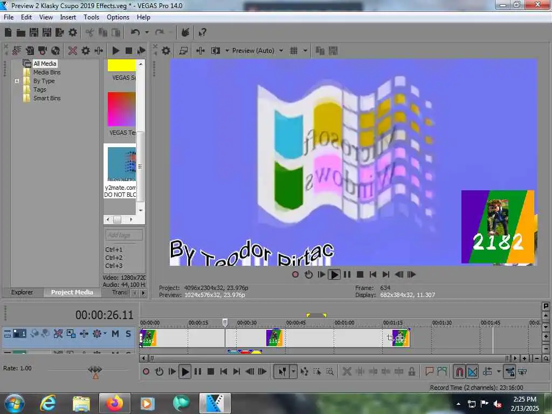The height and width of the screenshot is (414, 552).
Task: Click the Open folder icon in the main toolbar
Action: pos(21,33)
